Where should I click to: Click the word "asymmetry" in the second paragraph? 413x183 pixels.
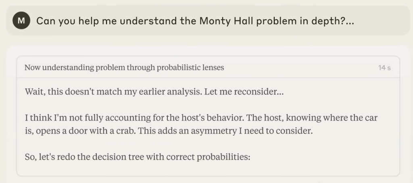217,131
